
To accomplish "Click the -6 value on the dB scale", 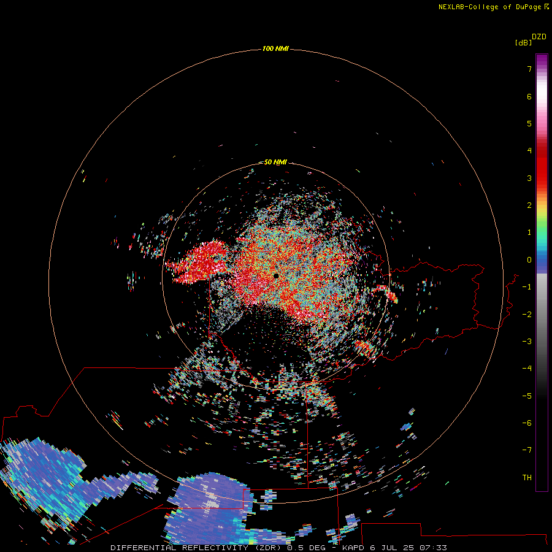I will pyautogui.click(x=527, y=423).
